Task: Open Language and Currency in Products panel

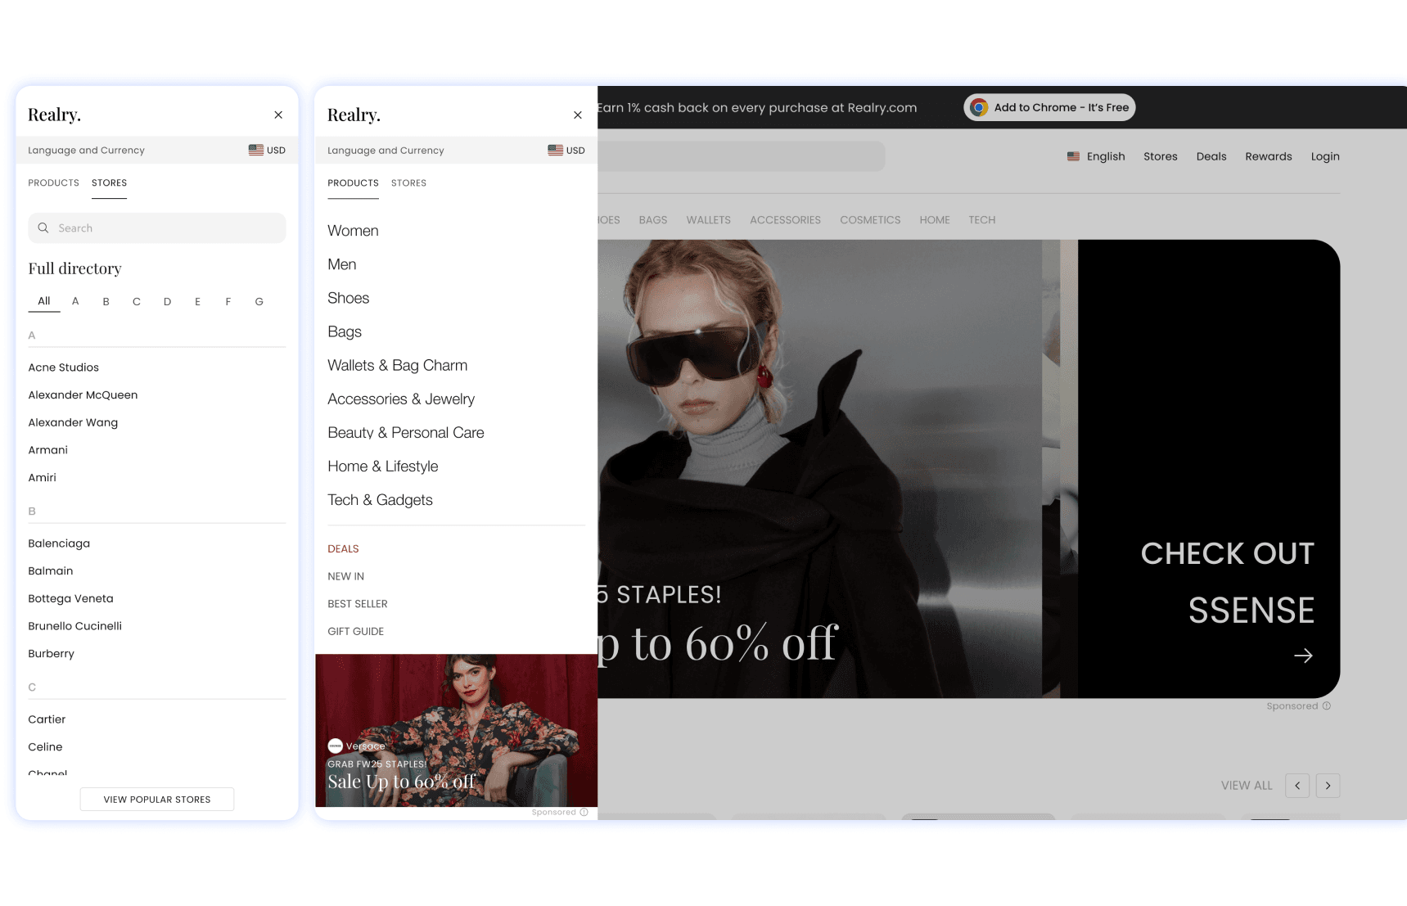Action: coord(457,151)
